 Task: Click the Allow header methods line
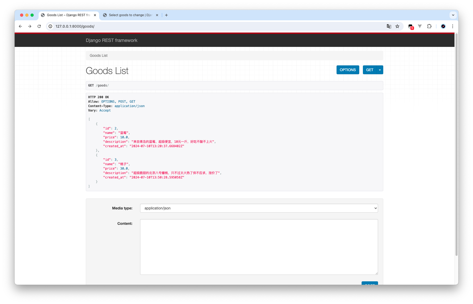112,102
